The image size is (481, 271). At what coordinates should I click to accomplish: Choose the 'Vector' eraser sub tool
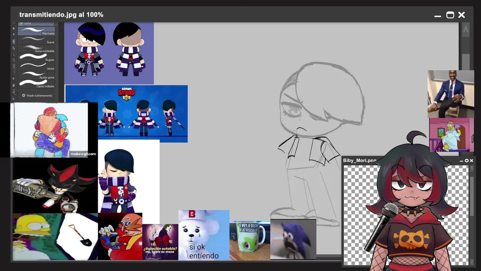coord(36,67)
